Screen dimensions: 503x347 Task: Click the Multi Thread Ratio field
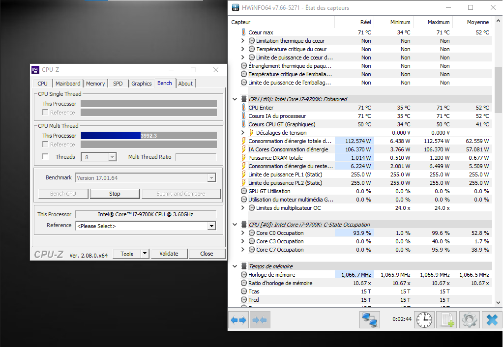point(196,157)
